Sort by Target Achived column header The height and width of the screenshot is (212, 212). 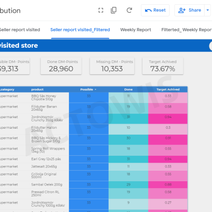pos(168,90)
